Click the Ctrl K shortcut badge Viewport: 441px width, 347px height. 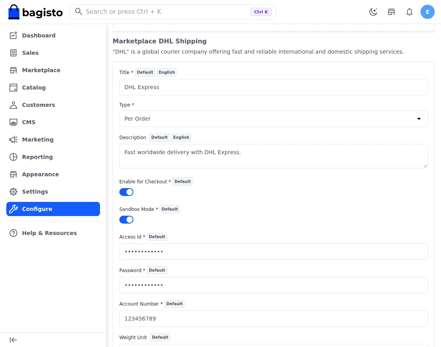click(x=261, y=12)
